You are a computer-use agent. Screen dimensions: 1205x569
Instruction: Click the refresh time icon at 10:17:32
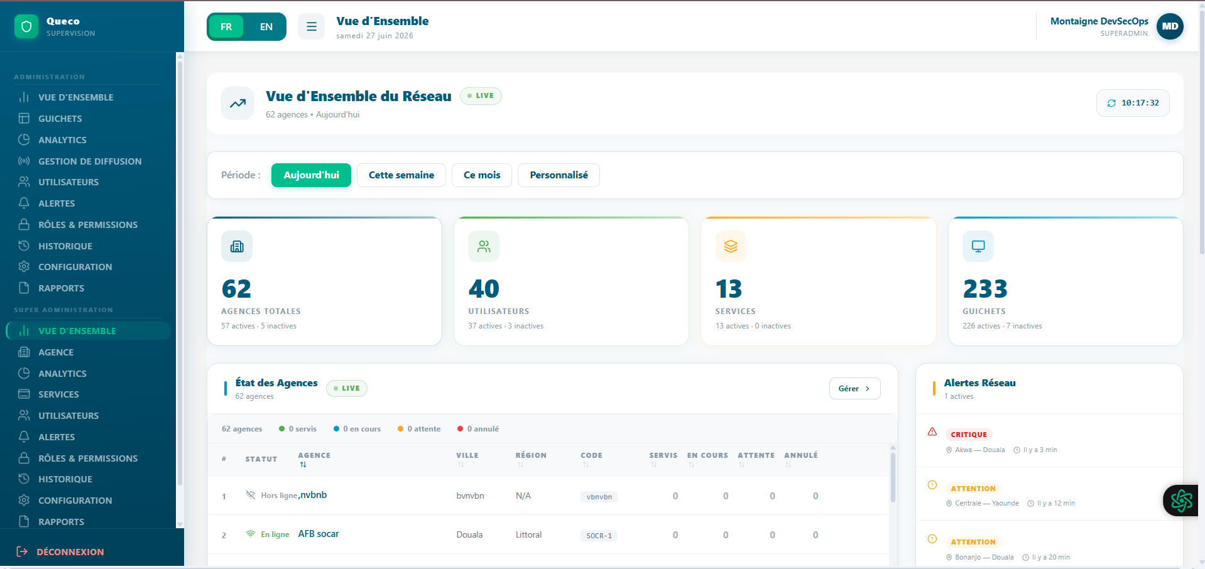[x=1111, y=103]
